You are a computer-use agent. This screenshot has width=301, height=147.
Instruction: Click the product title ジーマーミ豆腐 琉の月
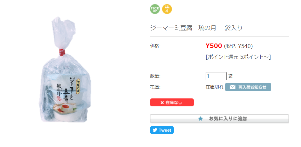[196, 28]
